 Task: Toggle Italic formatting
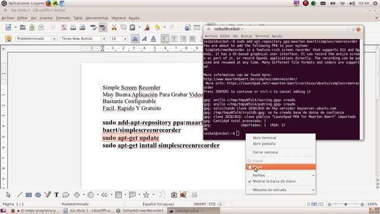(144, 39)
